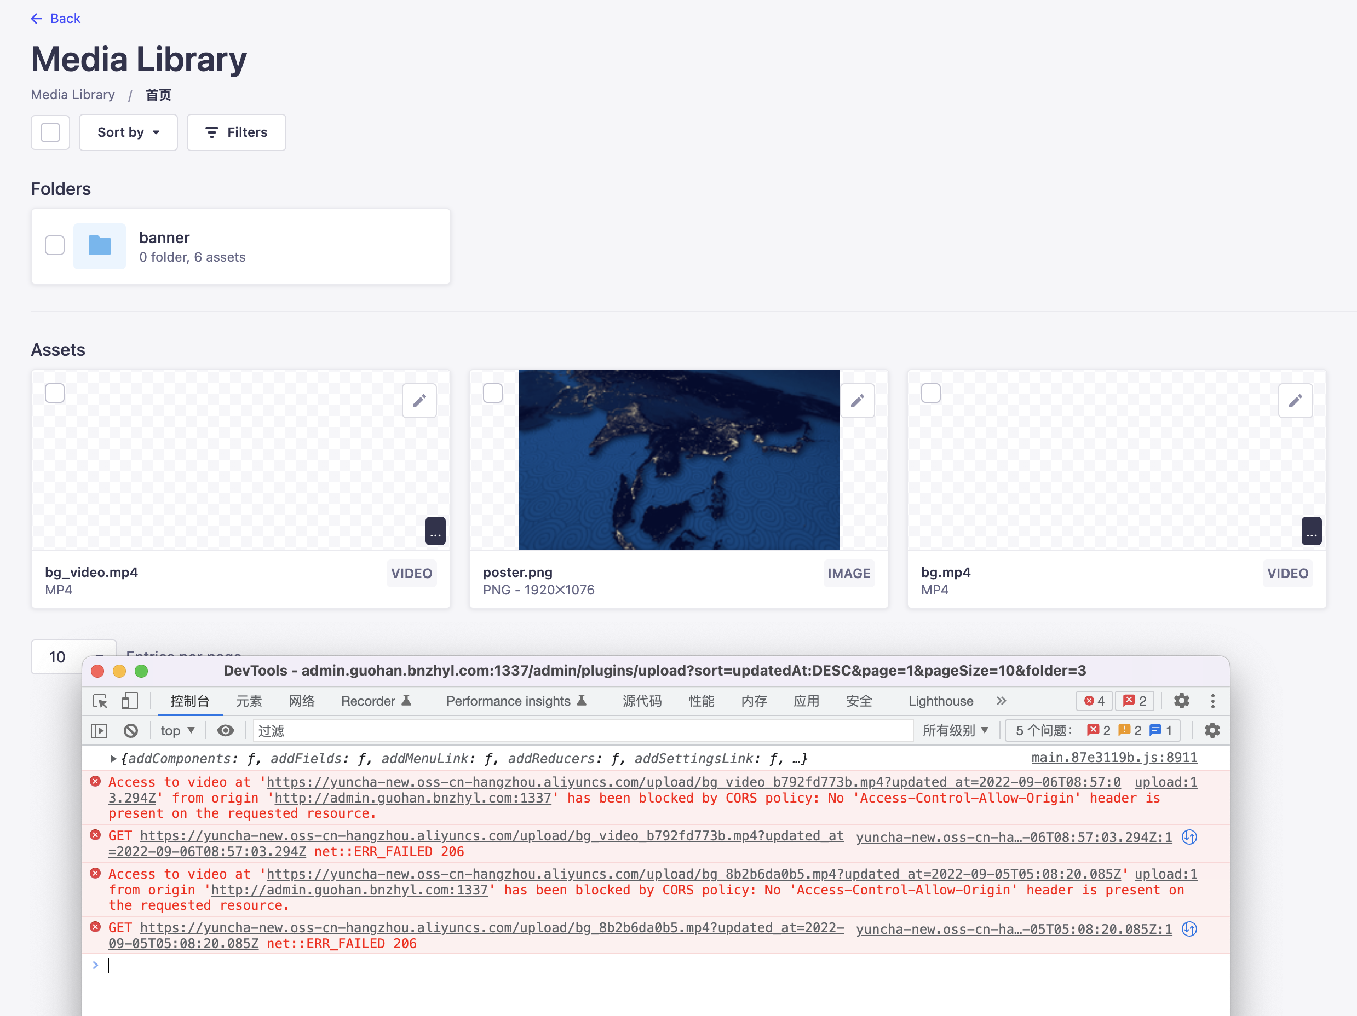Select the checkbox on poster.png asset
This screenshot has height=1016, width=1357.
click(493, 393)
